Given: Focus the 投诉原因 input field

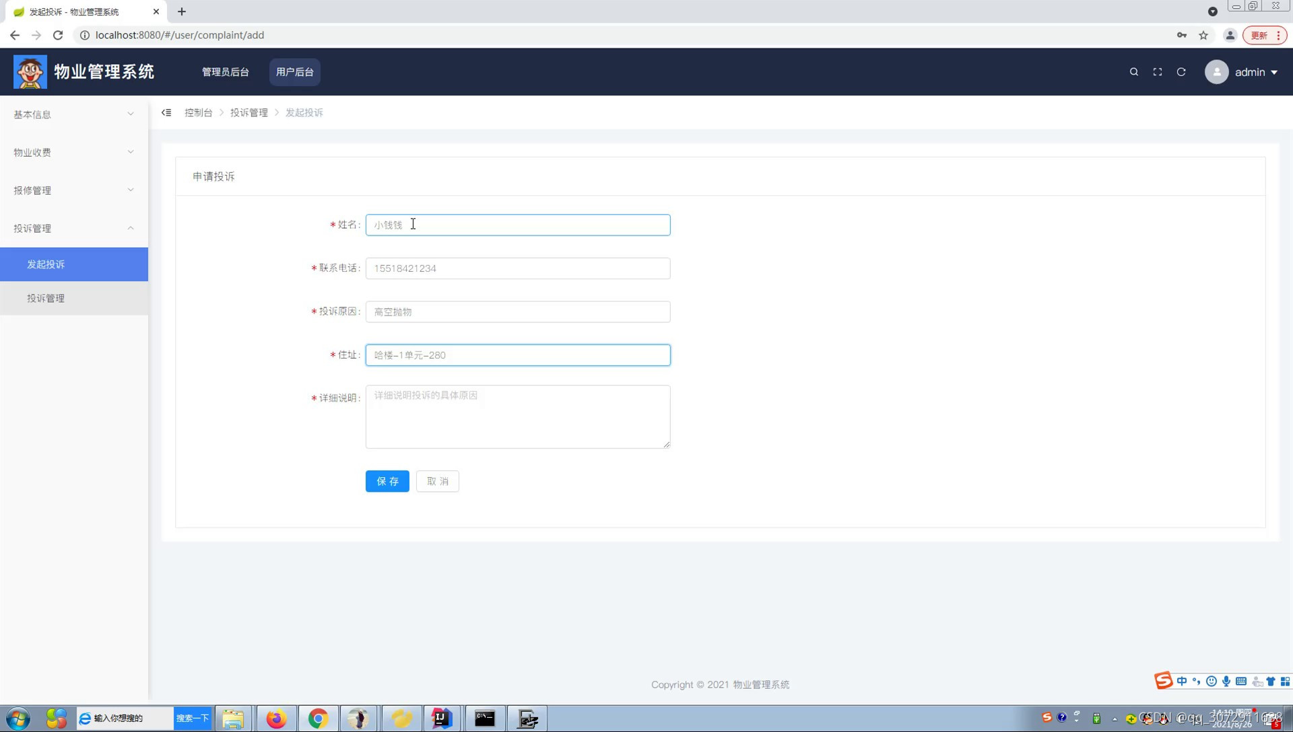Looking at the screenshot, I should 518,312.
